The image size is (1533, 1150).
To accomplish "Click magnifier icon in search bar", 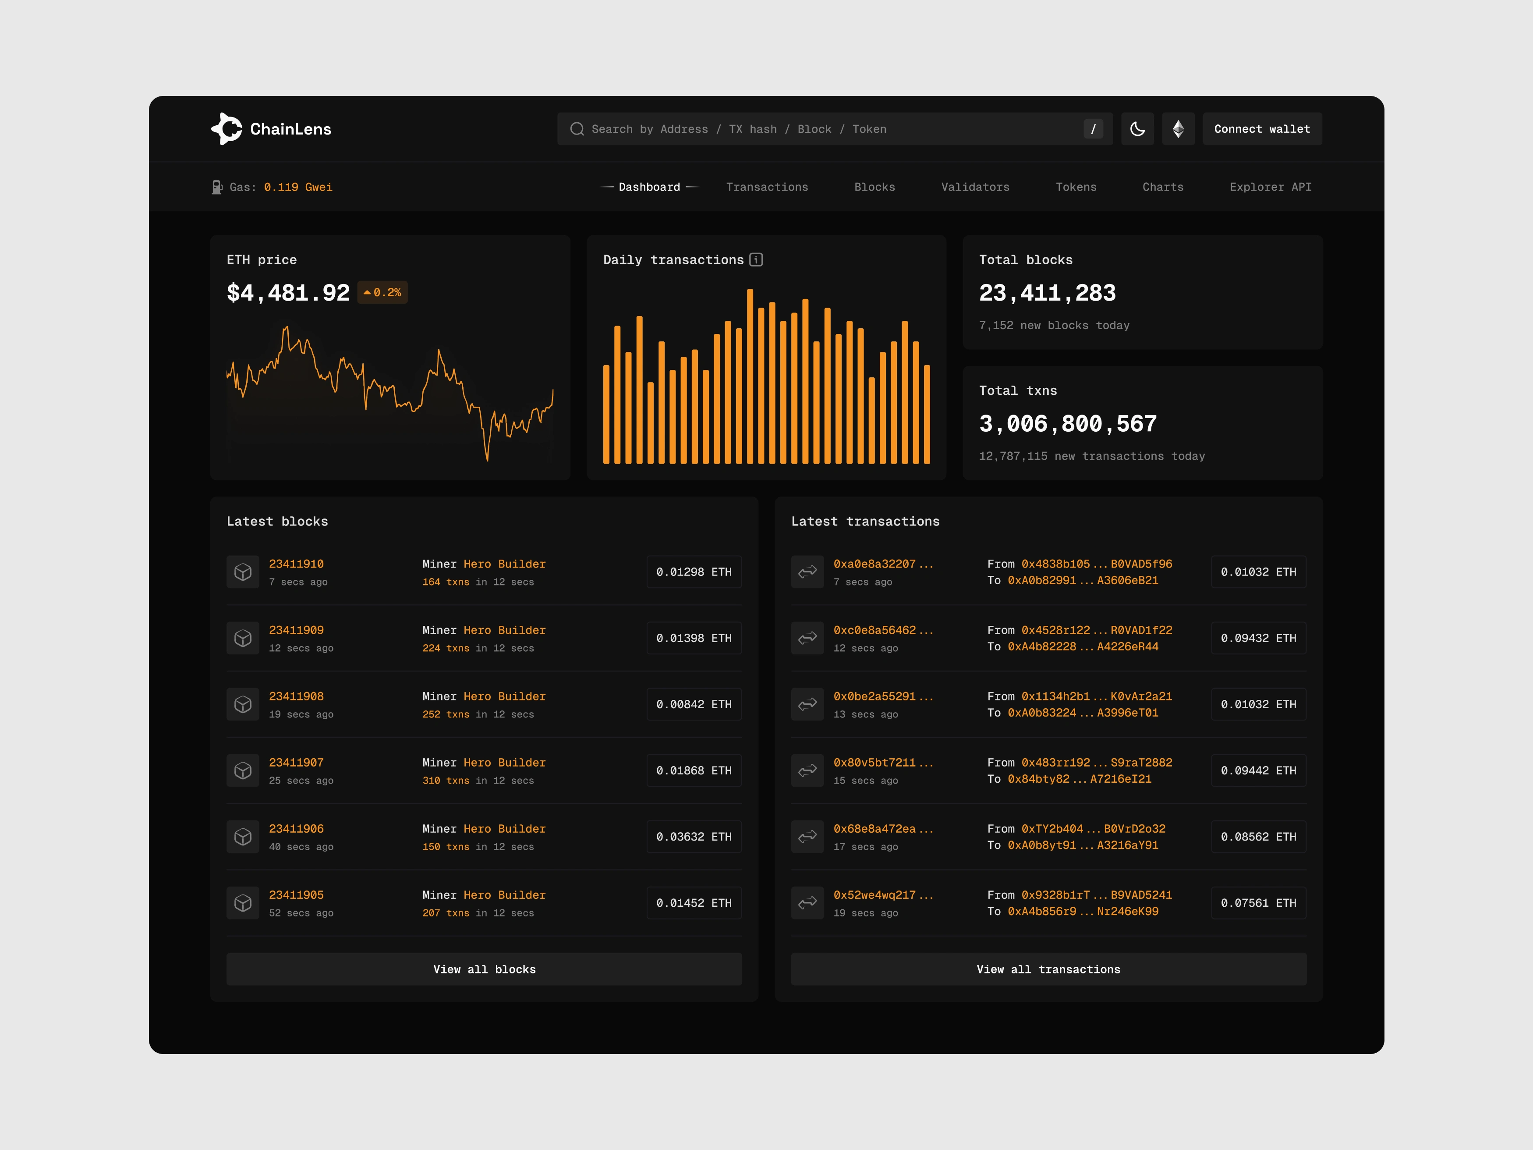I will click(577, 129).
